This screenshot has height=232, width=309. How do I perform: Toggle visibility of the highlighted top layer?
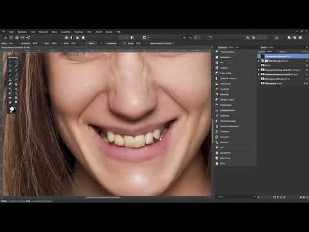pos(306,57)
